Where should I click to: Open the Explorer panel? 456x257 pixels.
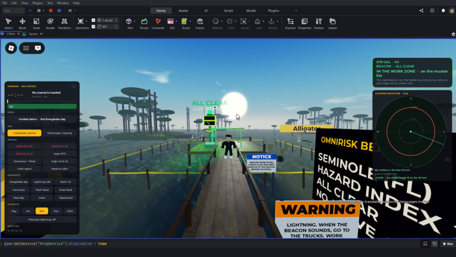pos(290,23)
